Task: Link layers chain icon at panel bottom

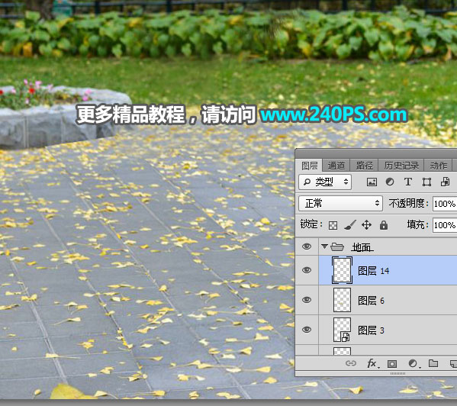Action: (x=351, y=363)
